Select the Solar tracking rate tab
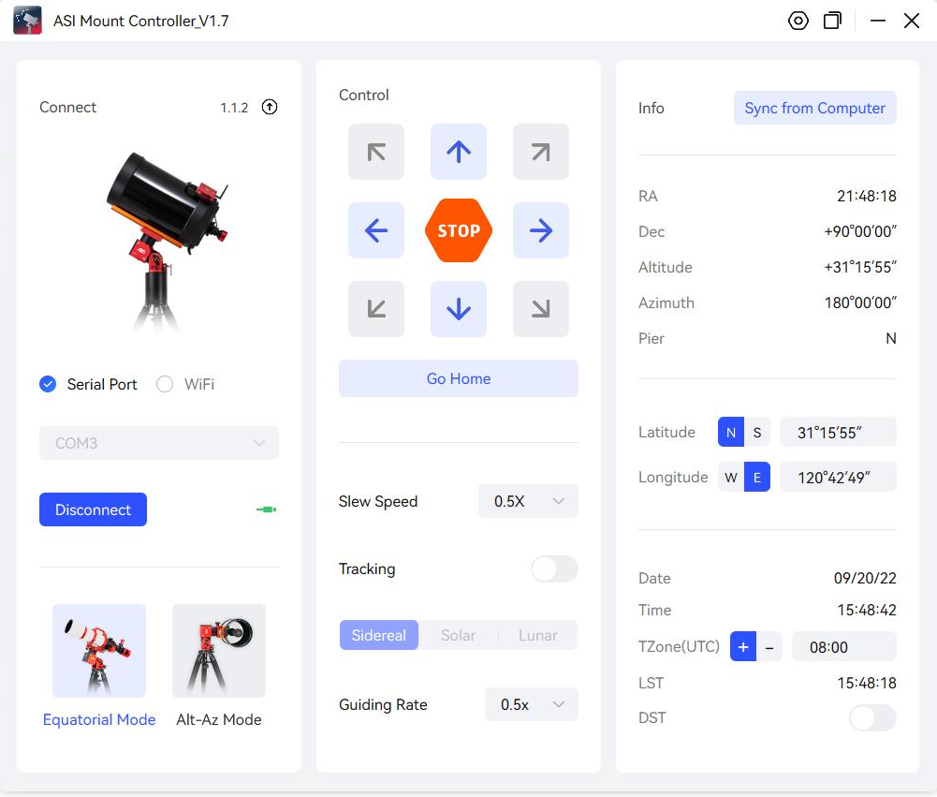This screenshot has width=937, height=797. pos(459,635)
